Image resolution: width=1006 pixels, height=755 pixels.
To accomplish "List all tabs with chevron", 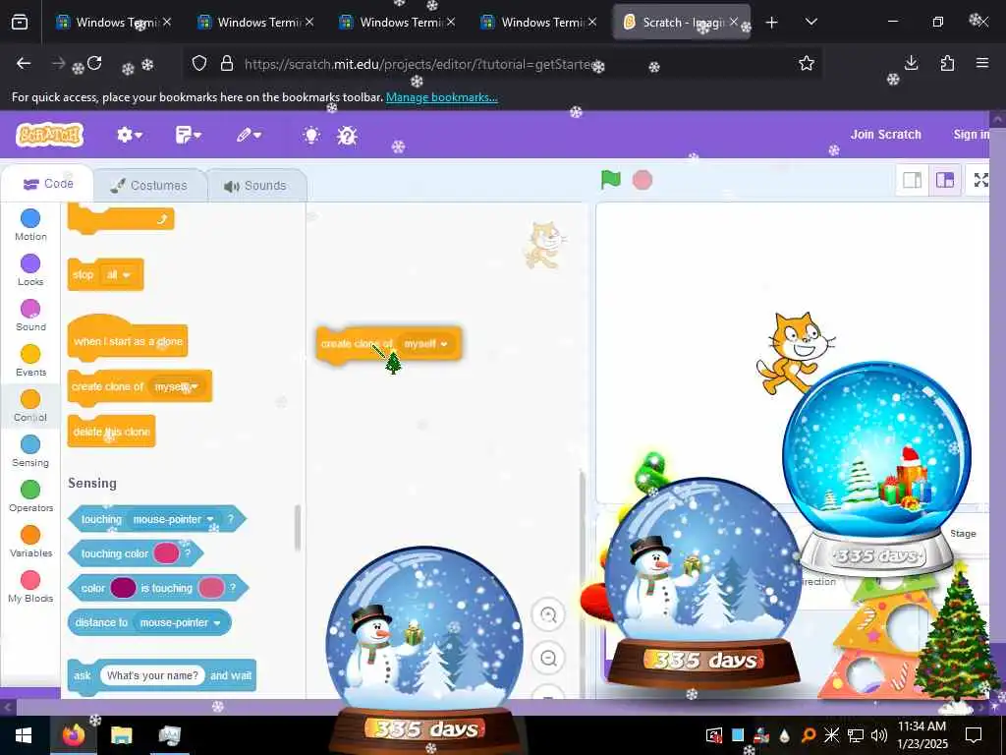I will pyautogui.click(x=810, y=23).
